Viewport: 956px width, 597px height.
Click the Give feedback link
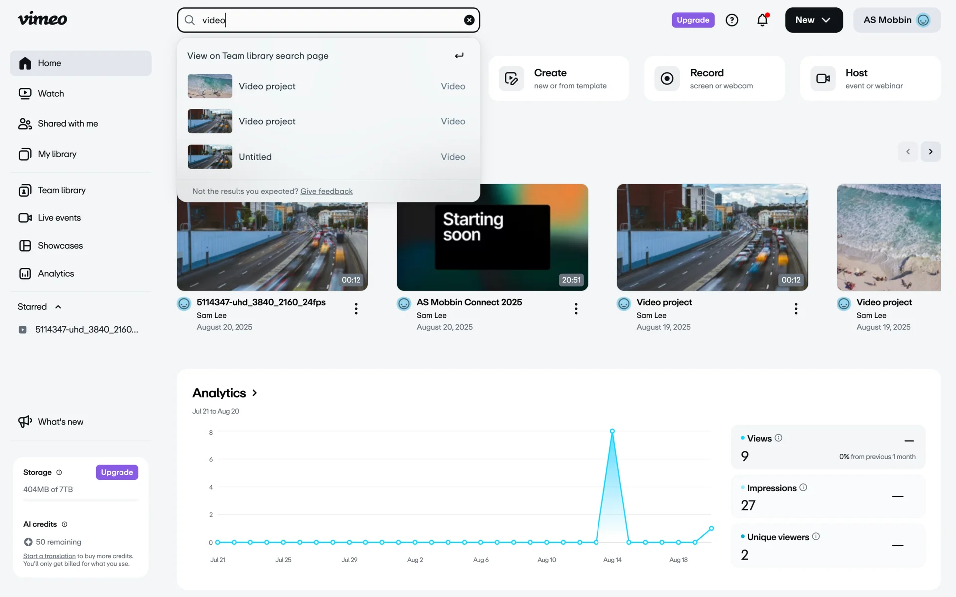(x=326, y=191)
